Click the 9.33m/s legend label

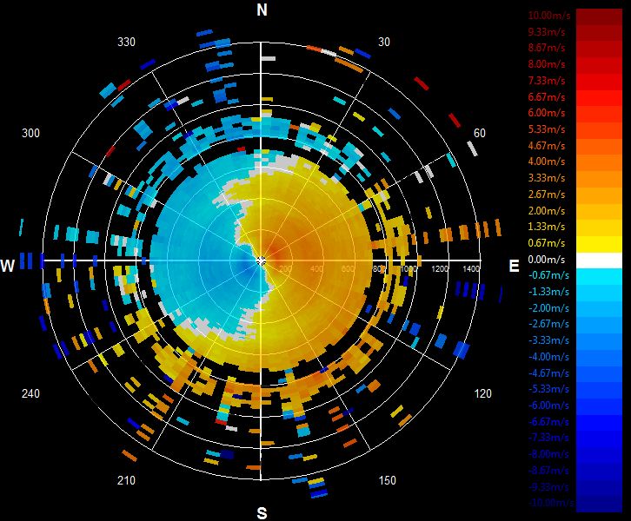[x=547, y=32]
